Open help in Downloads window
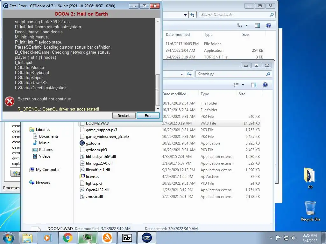The width and height of the screenshot is (326, 244). coord(269,25)
